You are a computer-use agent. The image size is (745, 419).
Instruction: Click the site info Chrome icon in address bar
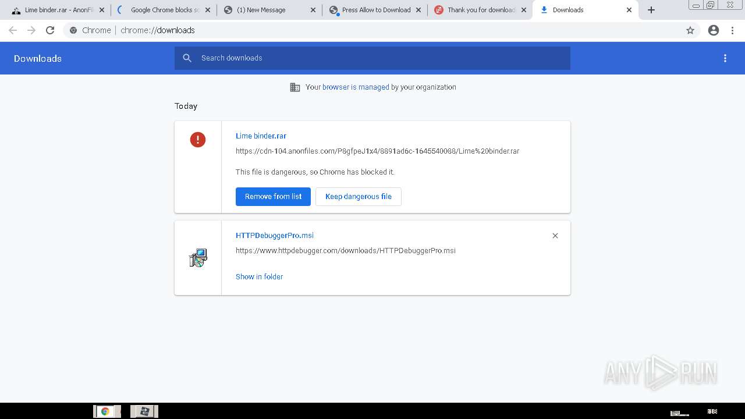coord(73,30)
